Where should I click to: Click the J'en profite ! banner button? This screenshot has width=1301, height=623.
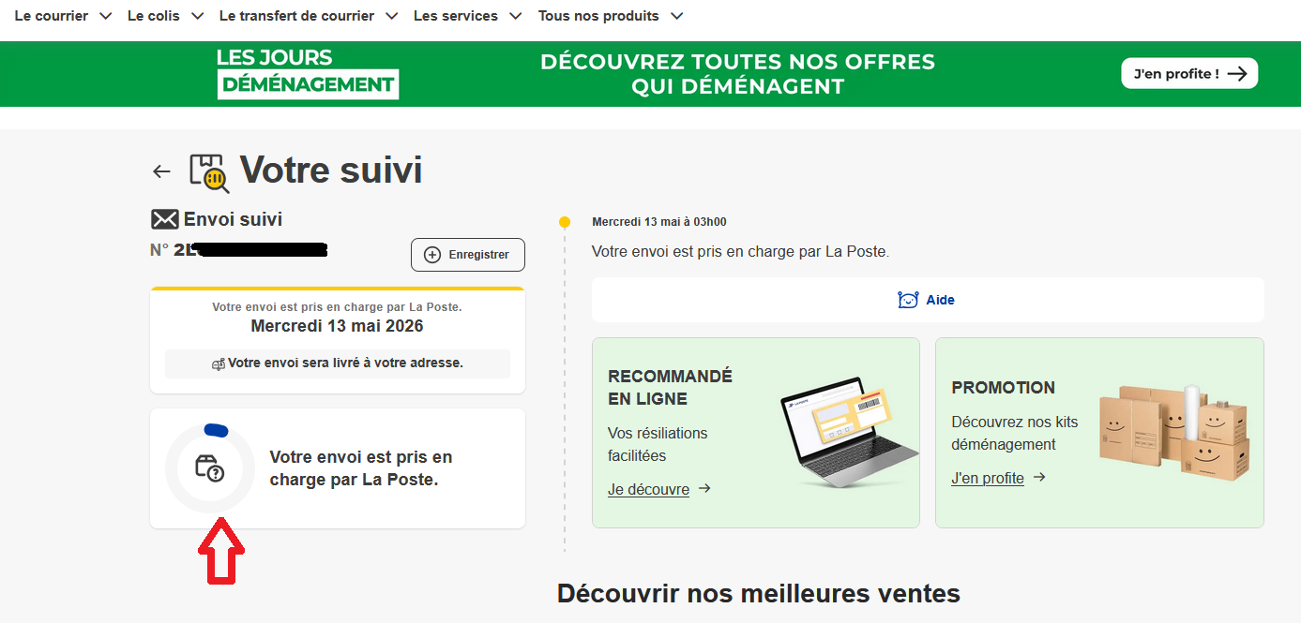1189,73
